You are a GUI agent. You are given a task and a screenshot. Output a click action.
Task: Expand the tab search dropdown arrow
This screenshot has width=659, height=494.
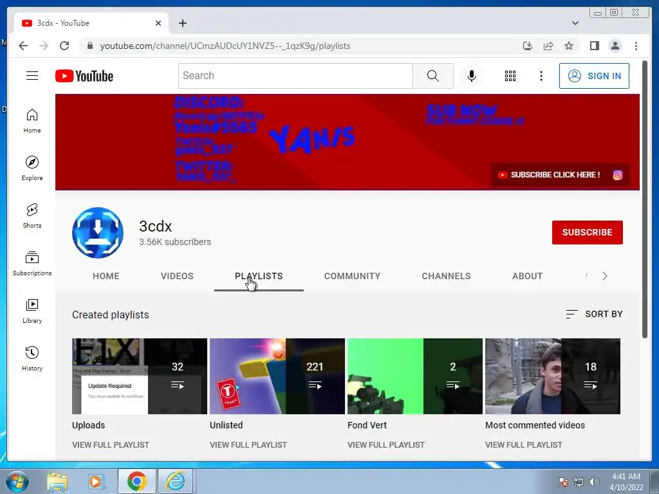pyautogui.click(x=575, y=23)
